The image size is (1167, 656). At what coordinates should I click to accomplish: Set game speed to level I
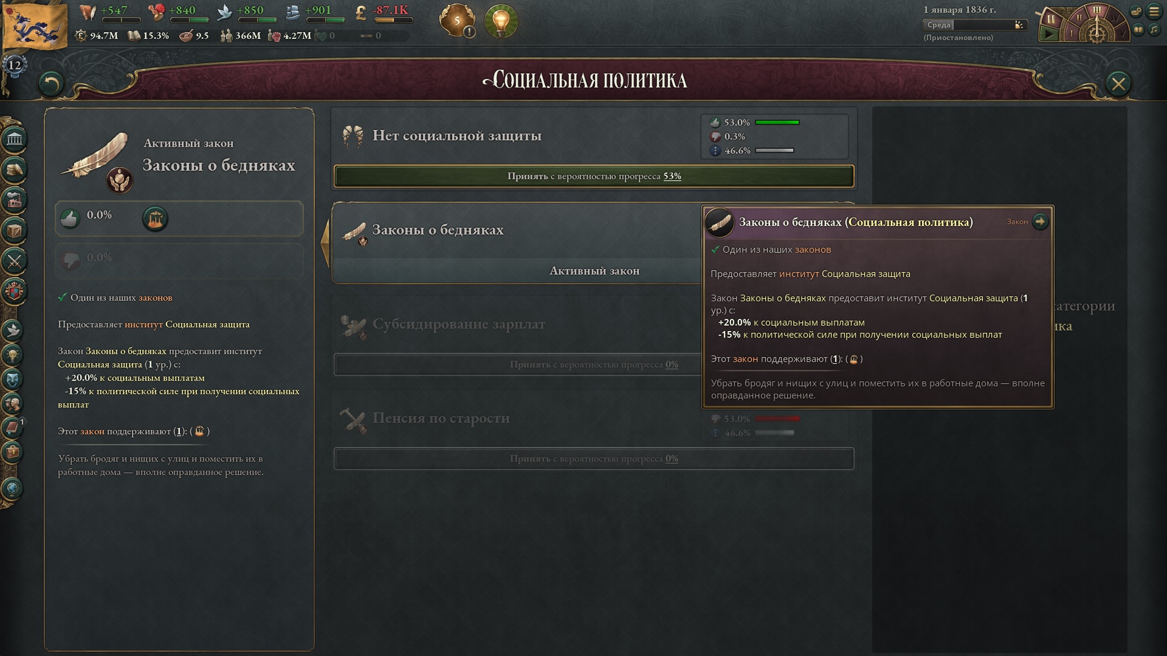click(1072, 33)
